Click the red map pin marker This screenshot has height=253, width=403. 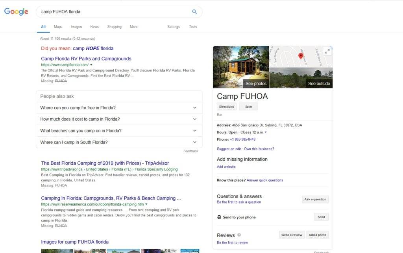pyautogui.click(x=301, y=56)
